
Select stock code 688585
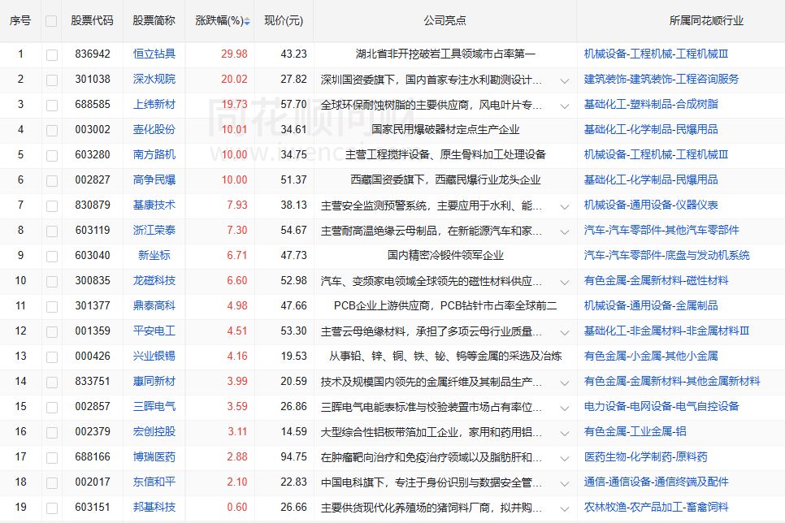click(93, 104)
